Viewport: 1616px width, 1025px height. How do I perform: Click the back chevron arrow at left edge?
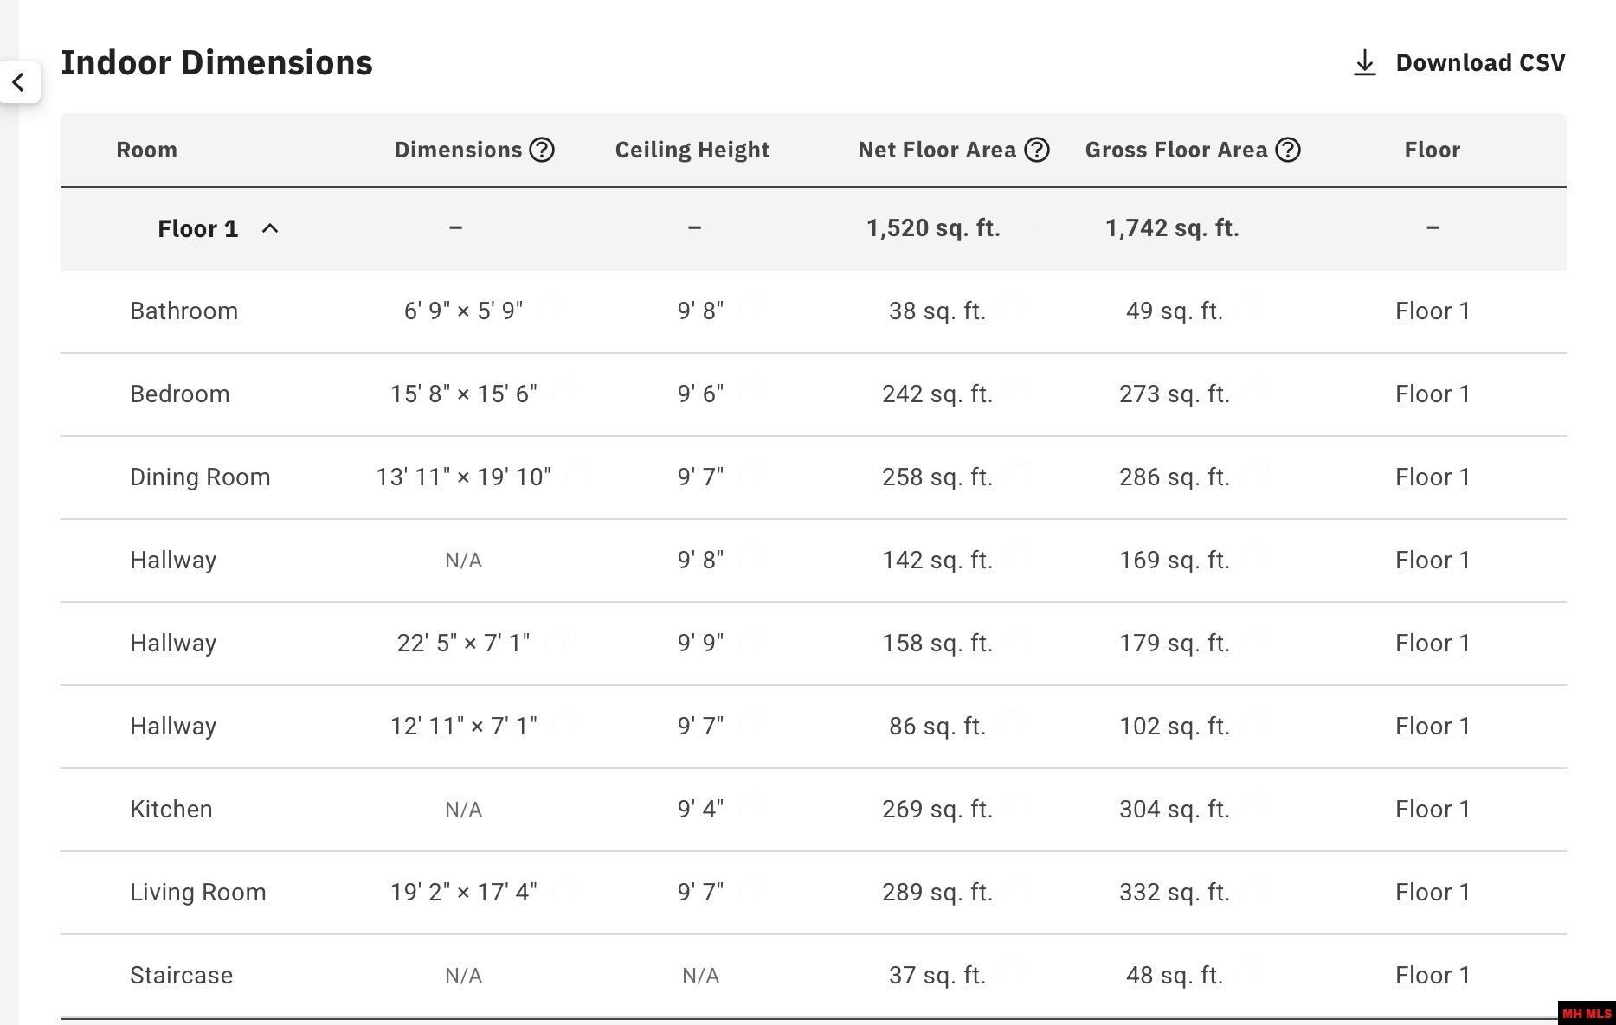18,82
